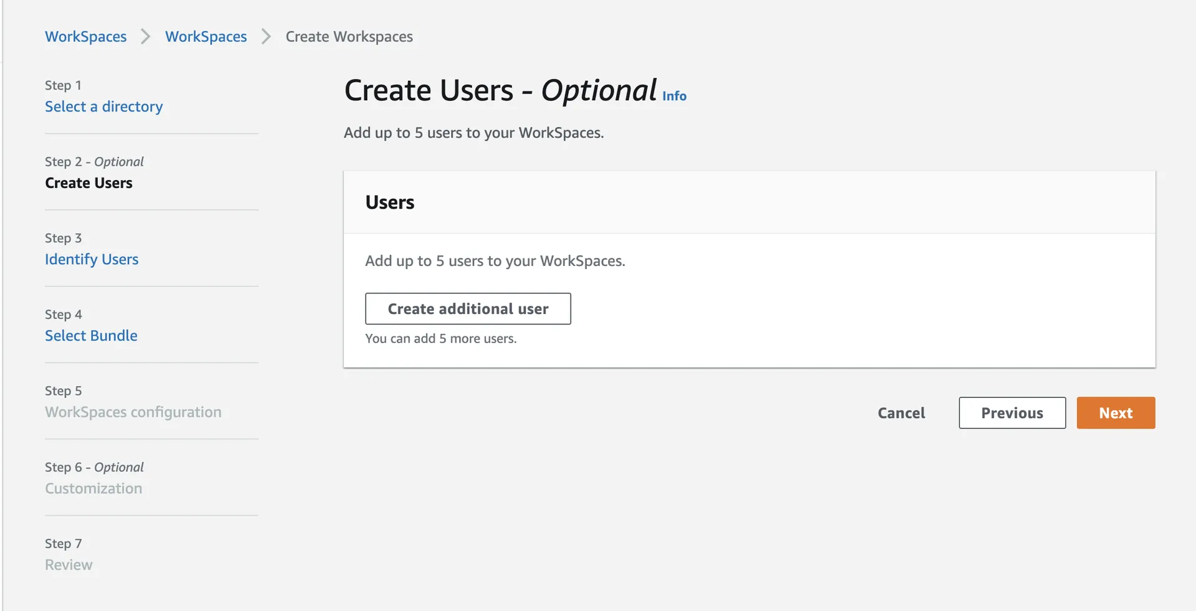Open the second WorkSpaces breadcrumb link
1196x611 pixels.
coord(206,37)
